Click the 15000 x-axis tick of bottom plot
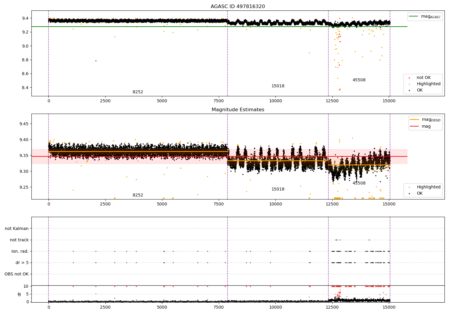 click(x=389, y=307)
